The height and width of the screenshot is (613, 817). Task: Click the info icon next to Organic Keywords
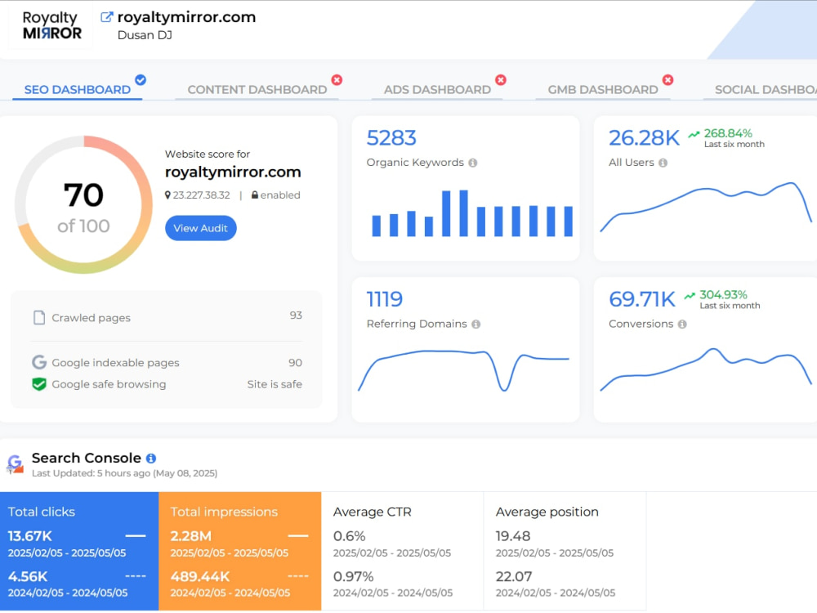click(x=472, y=163)
